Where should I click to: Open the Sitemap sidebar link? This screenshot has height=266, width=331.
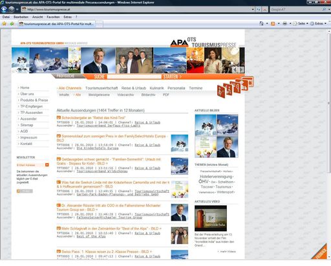click(x=27, y=125)
